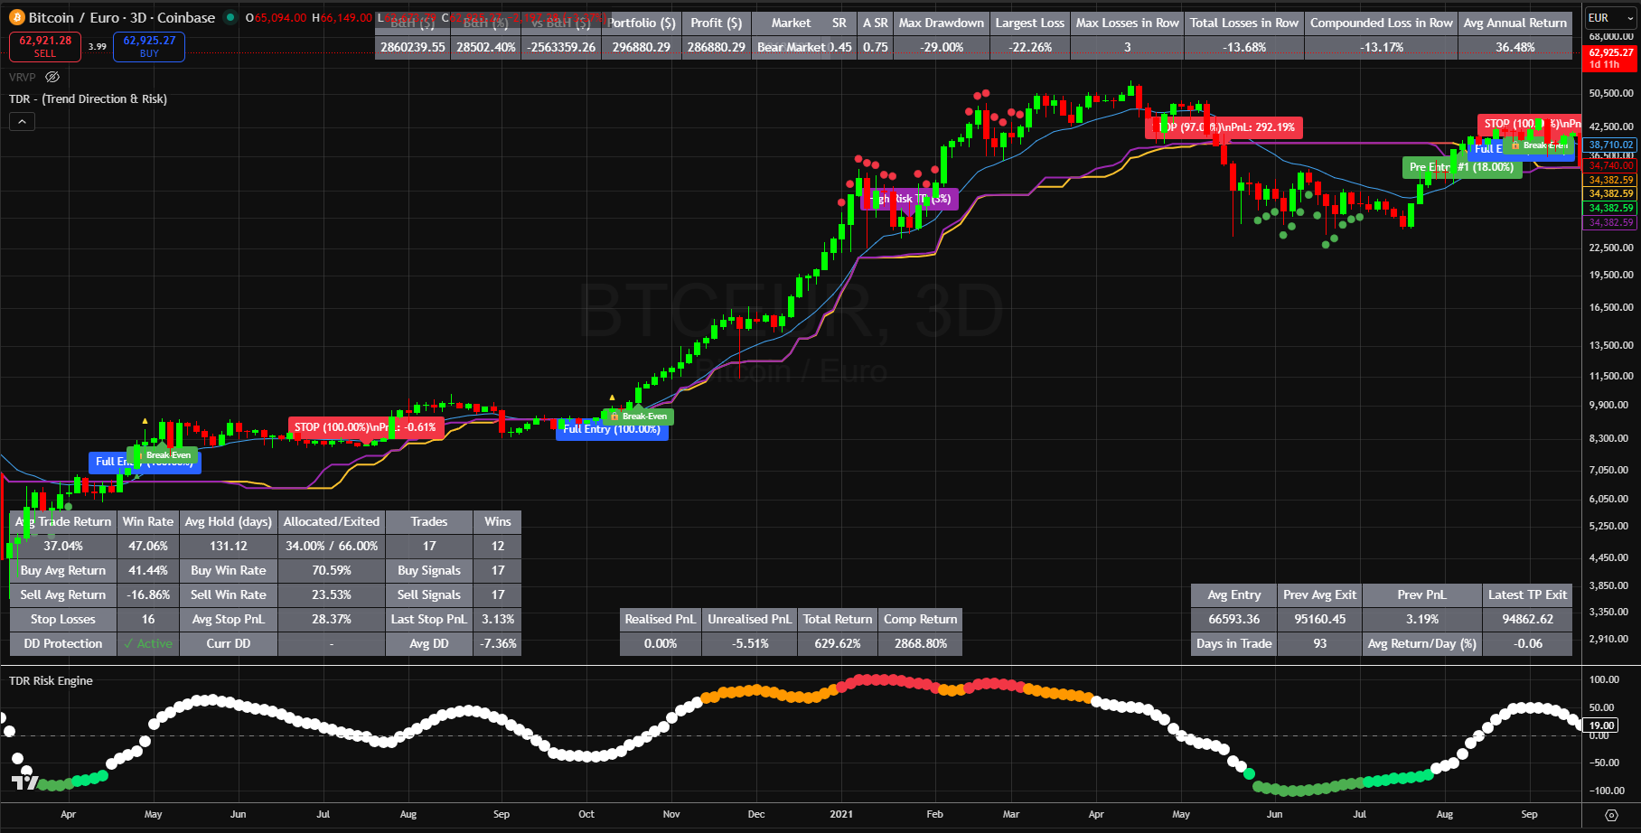
Task: Click the STOP (97.06%) PnL 292.19% label near March
Action: pyautogui.click(x=1225, y=127)
